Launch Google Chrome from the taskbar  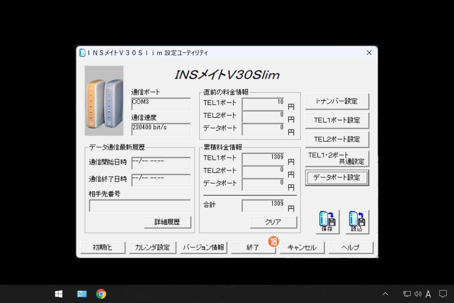pyautogui.click(x=101, y=294)
